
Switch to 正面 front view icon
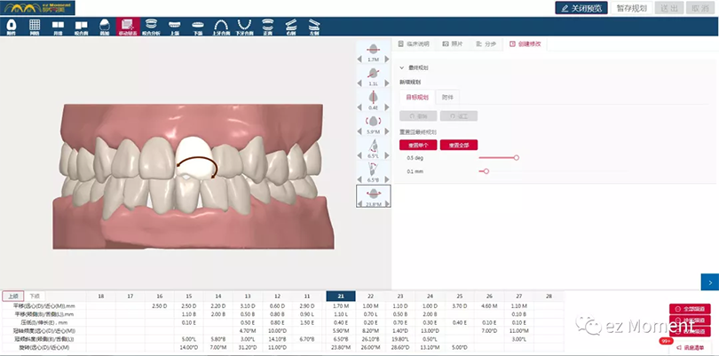[268, 26]
